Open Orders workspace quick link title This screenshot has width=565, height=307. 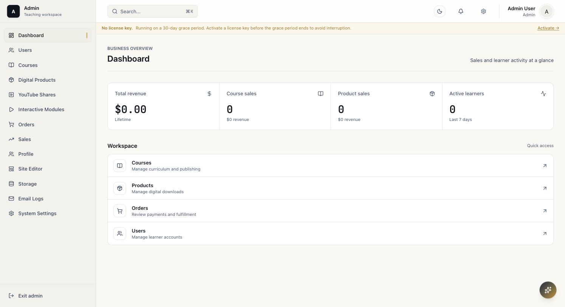140,208
